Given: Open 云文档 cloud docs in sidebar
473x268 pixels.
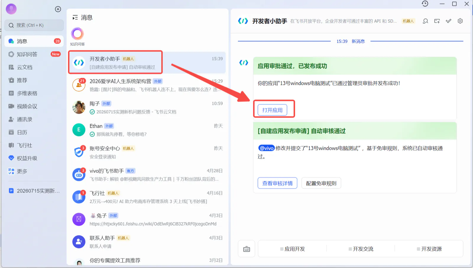Looking at the screenshot, I should [x=34, y=67].
